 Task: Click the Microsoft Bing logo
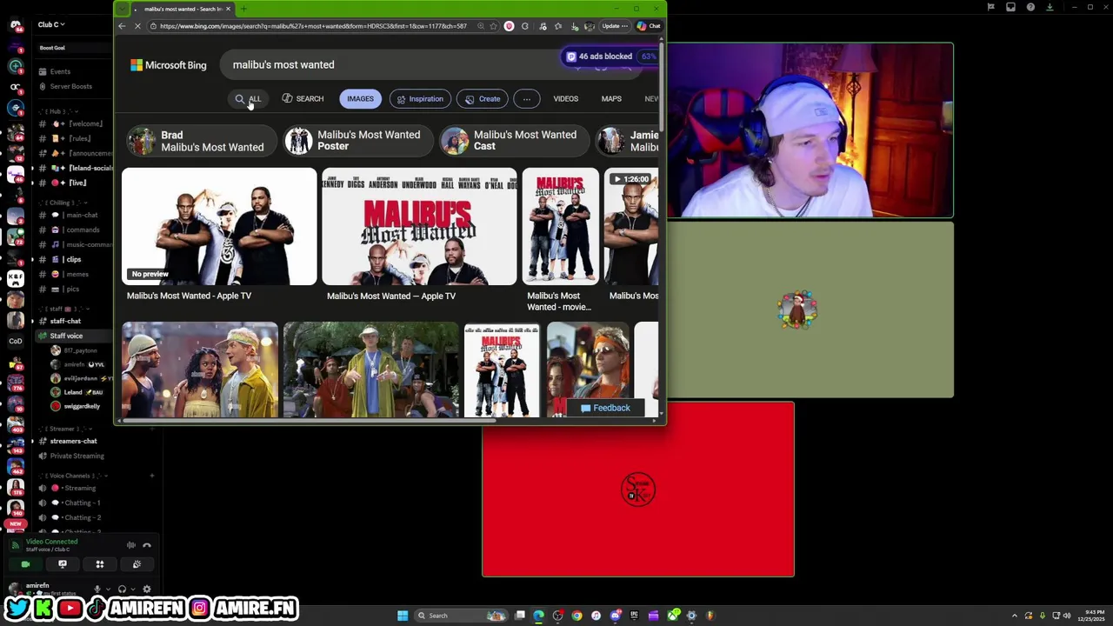pos(169,65)
